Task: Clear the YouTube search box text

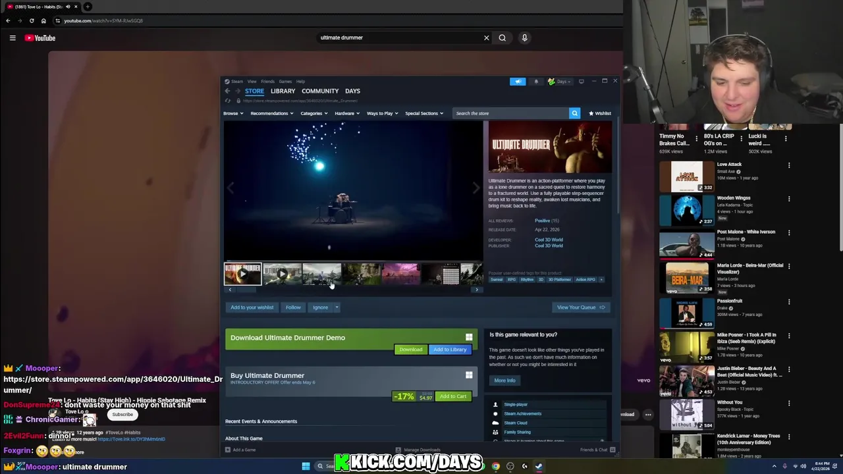Action: (487, 38)
